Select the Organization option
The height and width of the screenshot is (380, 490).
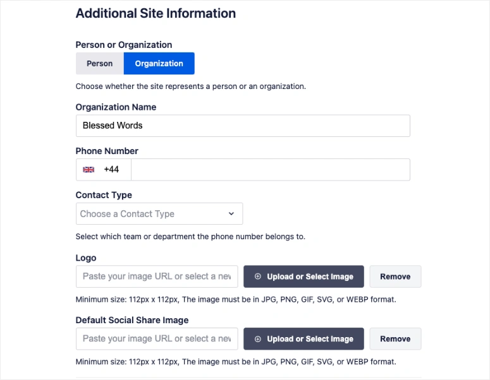coord(159,63)
